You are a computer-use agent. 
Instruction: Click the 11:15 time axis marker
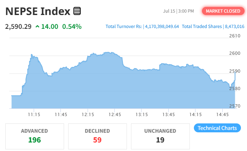point(34,114)
